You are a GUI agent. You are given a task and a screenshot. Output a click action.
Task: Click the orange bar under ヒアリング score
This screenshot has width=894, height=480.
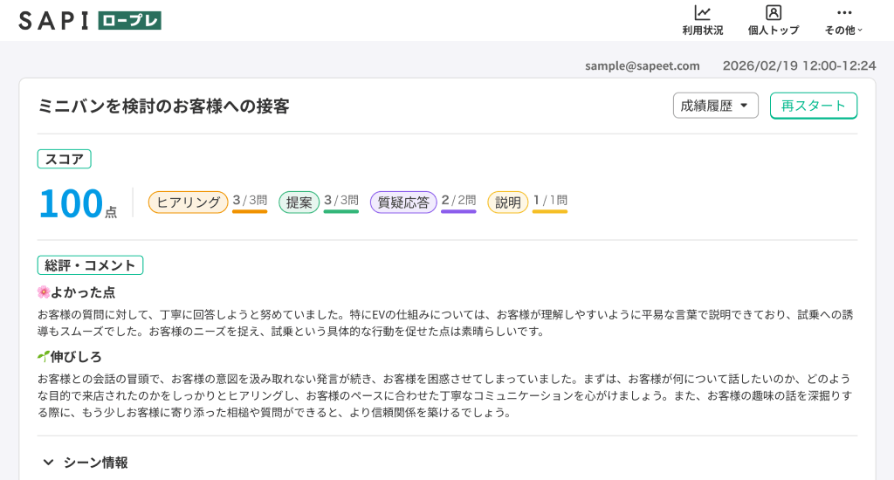250,211
